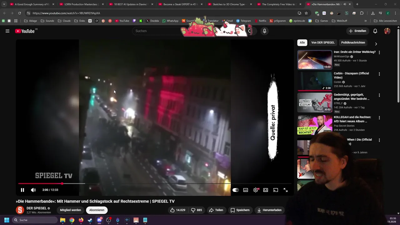The width and height of the screenshot is (400, 225).
Task: Open the YouTube hamburger guide menu
Action: (x=7, y=31)
